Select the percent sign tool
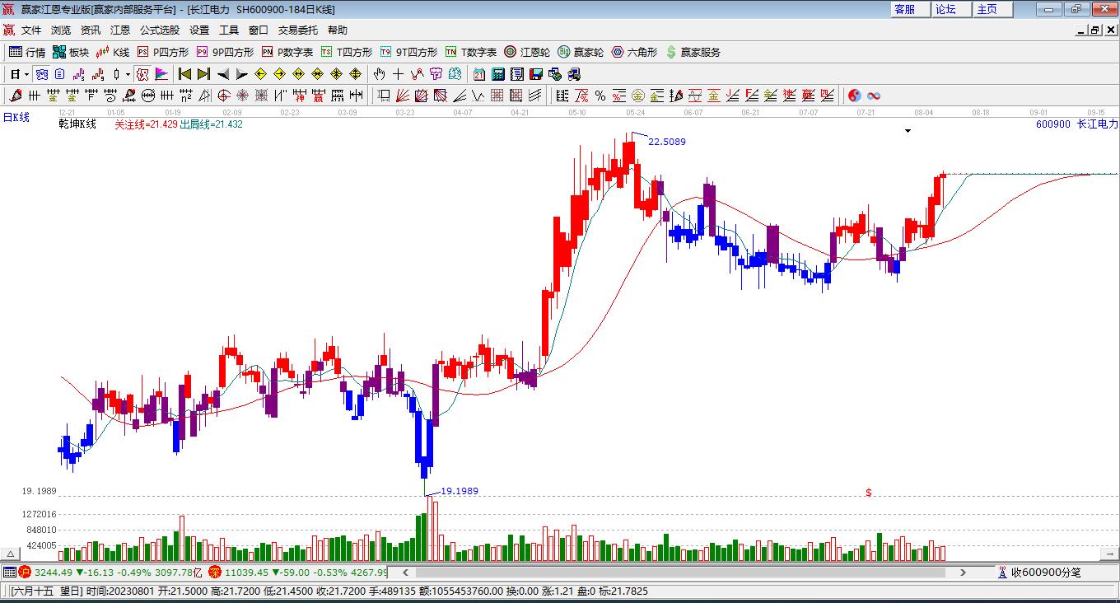The image size is (1120, 603). [x=600, y=96]
